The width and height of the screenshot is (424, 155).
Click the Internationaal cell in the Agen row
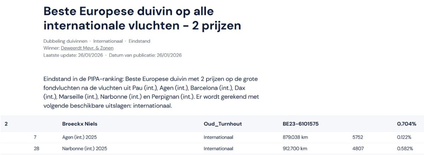click(x=218, y=137)
